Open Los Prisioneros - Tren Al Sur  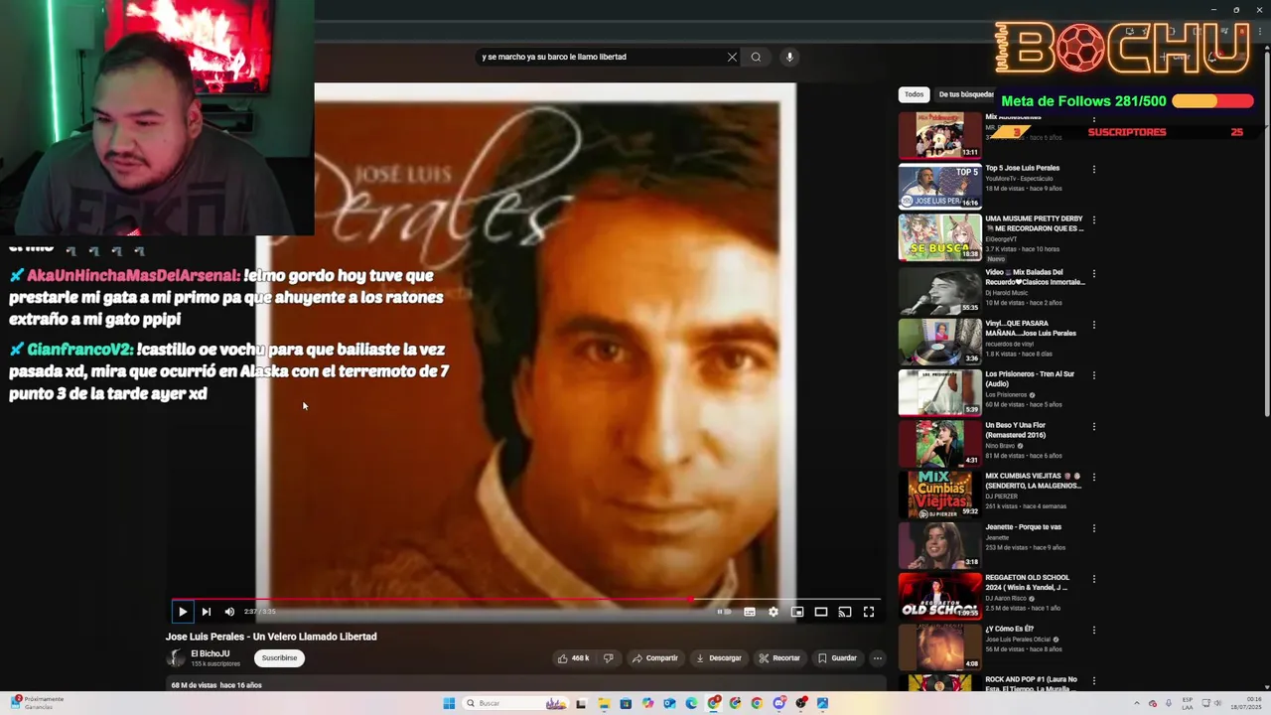pos(939,391)
